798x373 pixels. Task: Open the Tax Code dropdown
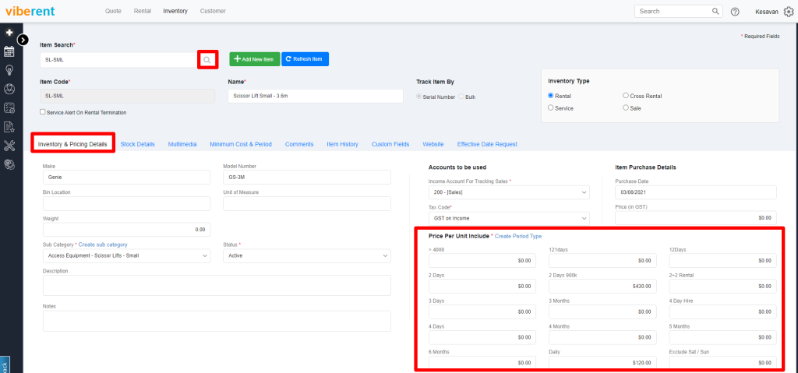[509, 218]
